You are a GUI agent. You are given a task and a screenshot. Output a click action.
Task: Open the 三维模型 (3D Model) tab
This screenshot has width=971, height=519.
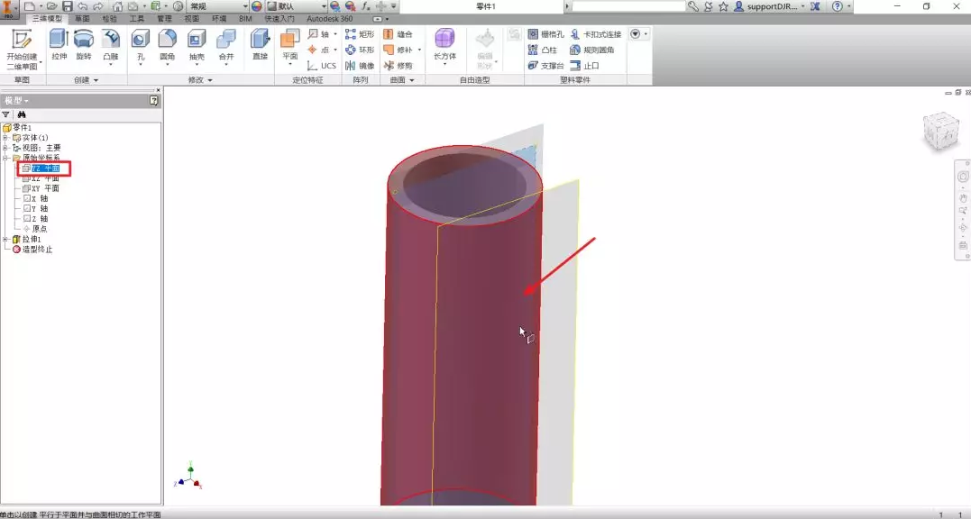[47, 19]
